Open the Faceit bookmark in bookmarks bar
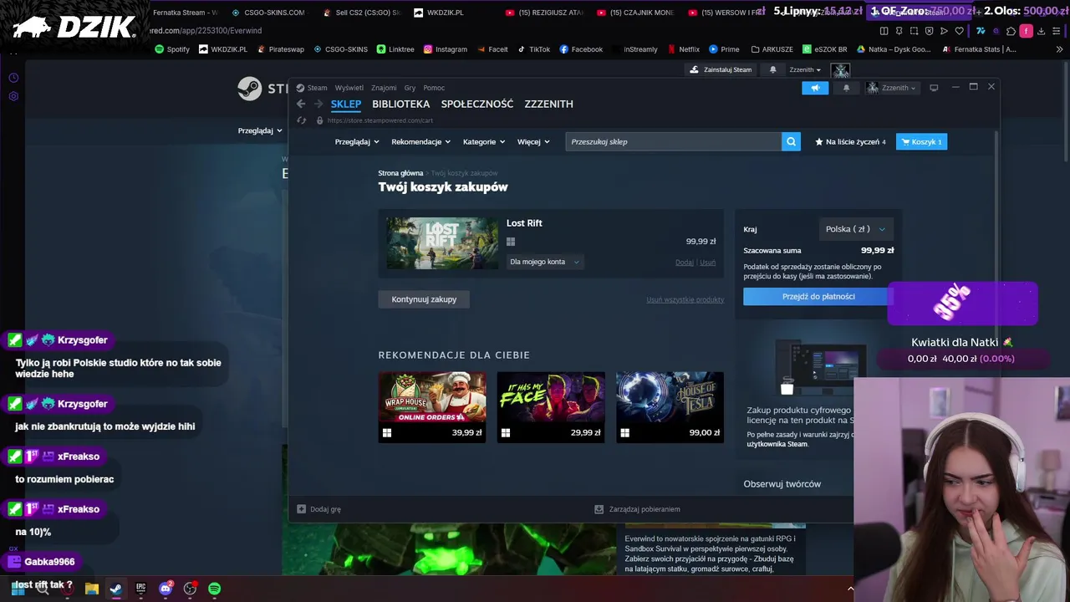 click(x=492, y=49)
